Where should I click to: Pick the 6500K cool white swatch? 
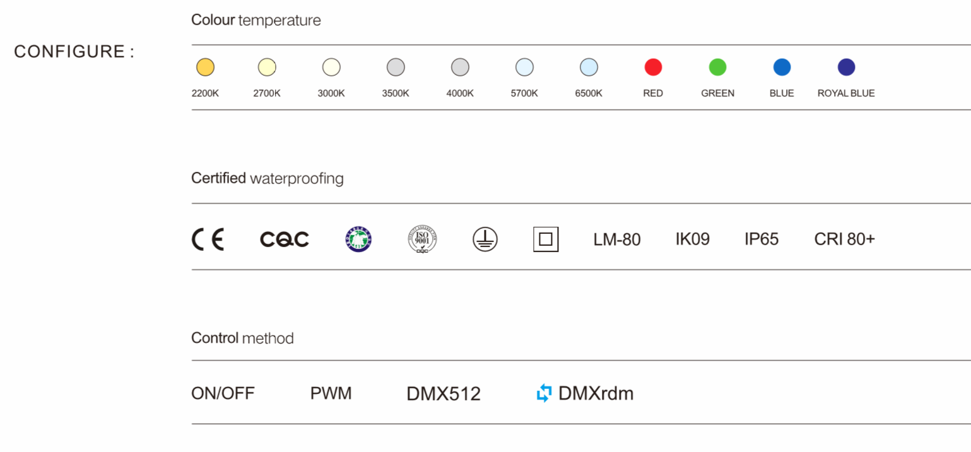click(589, 67)
